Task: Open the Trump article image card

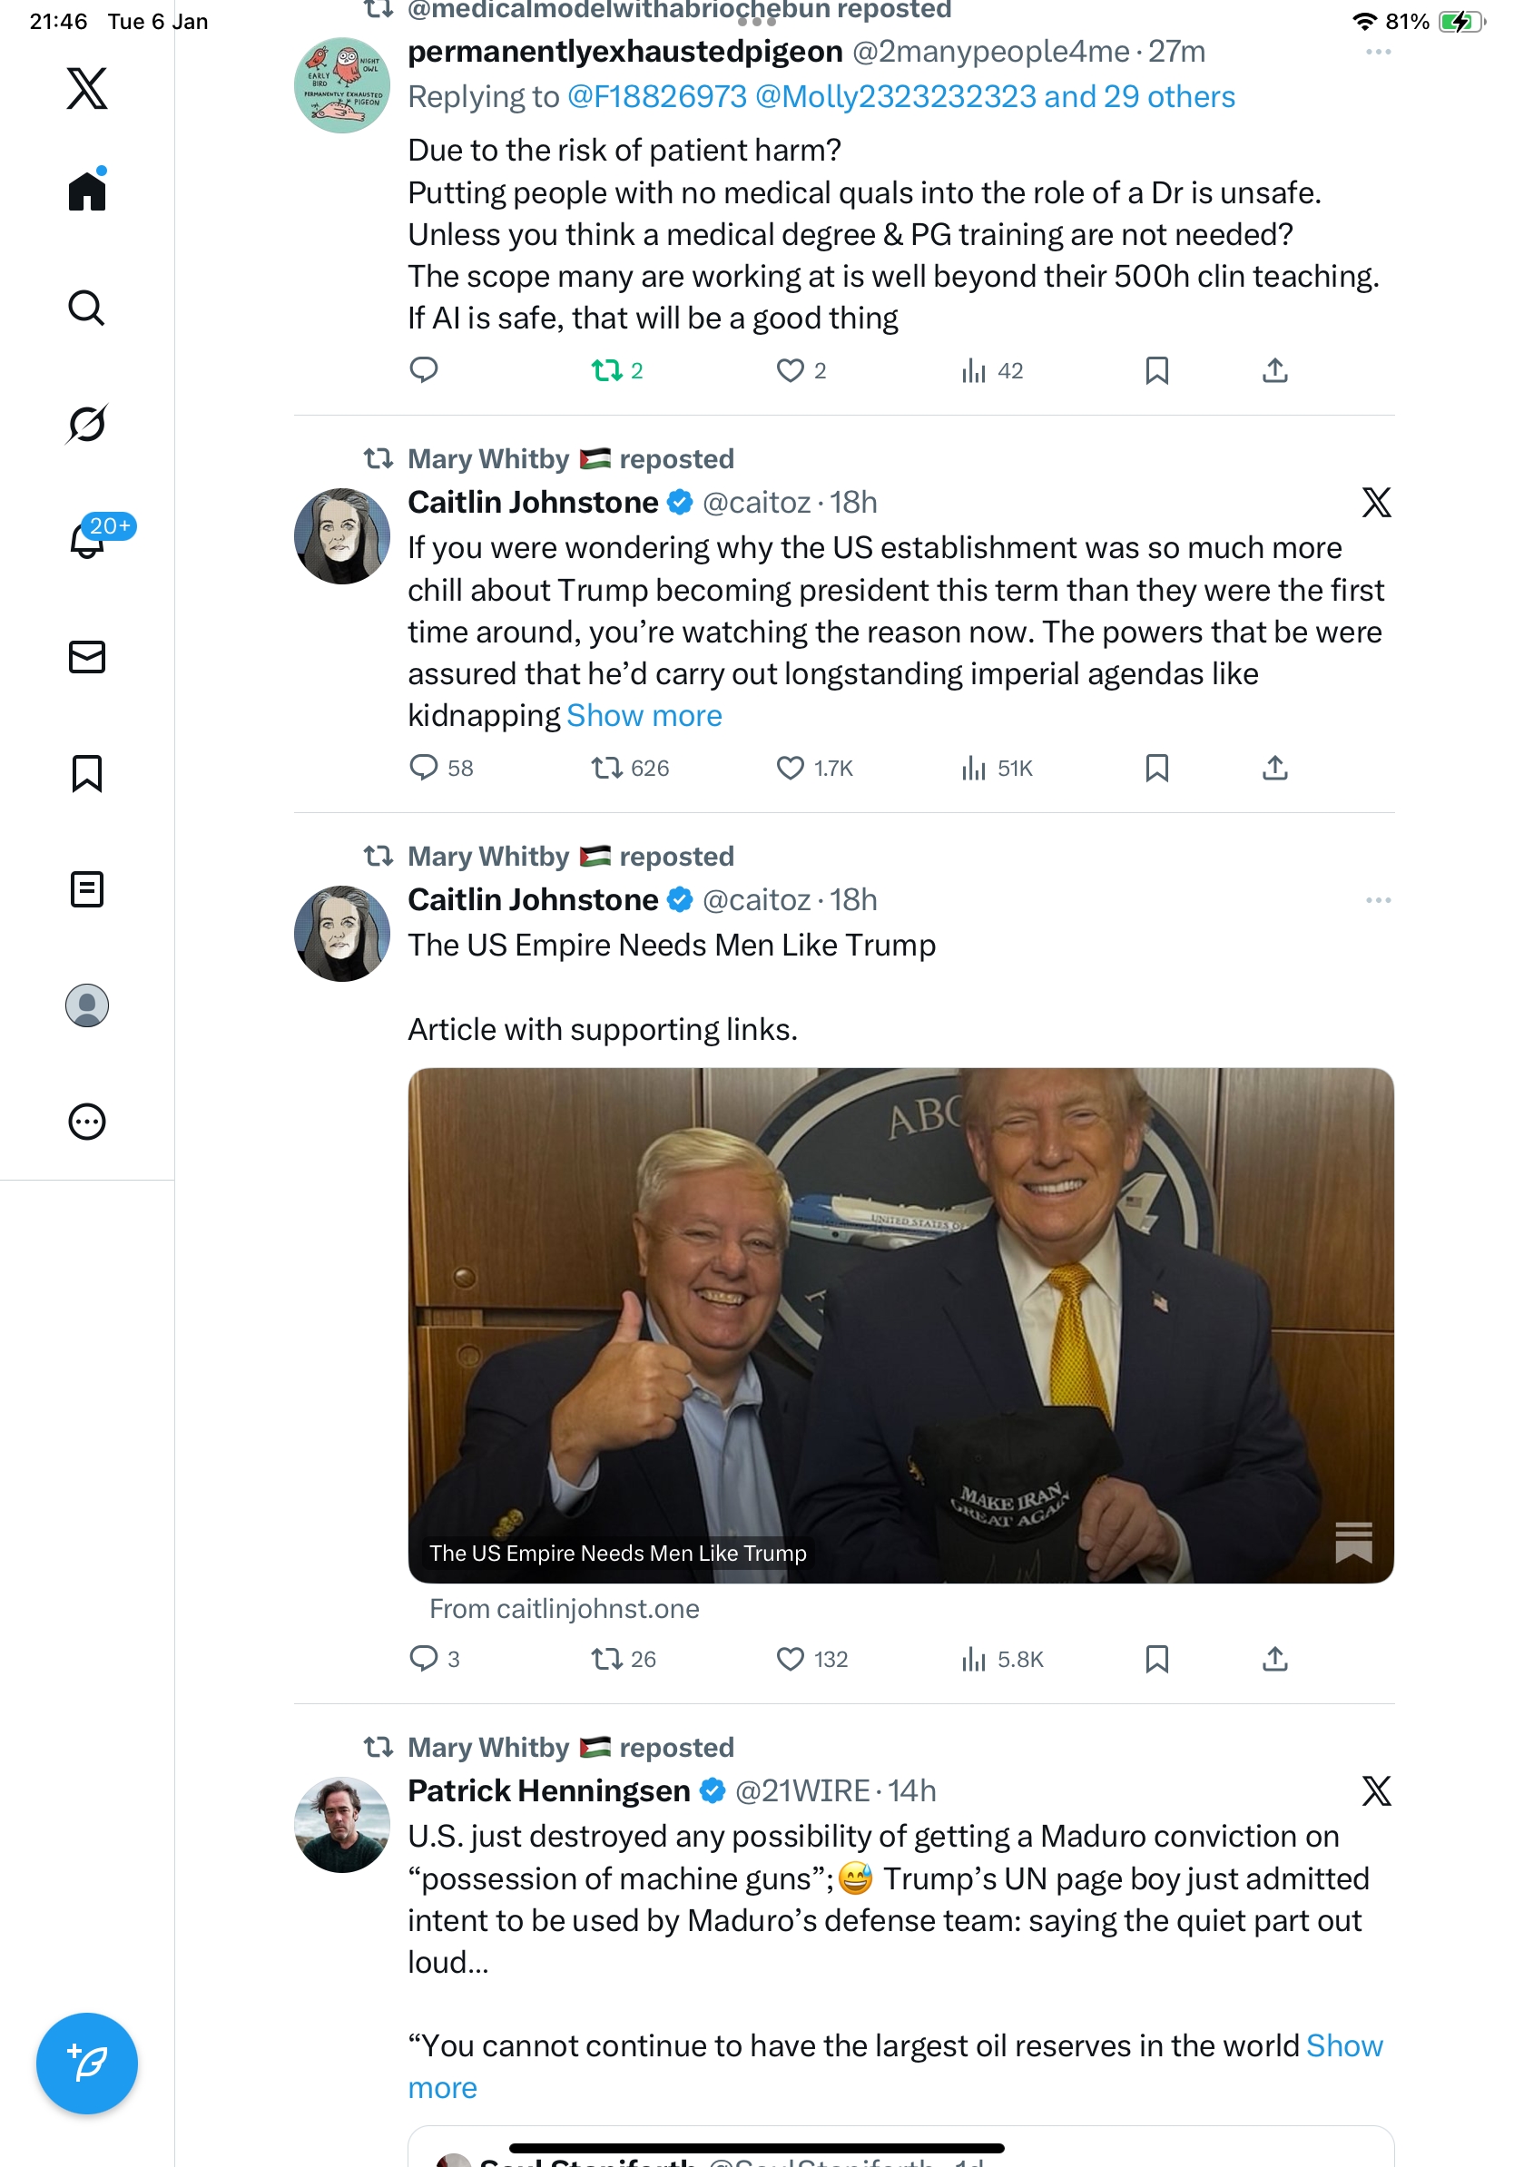Action: [x=900, y=1324]
